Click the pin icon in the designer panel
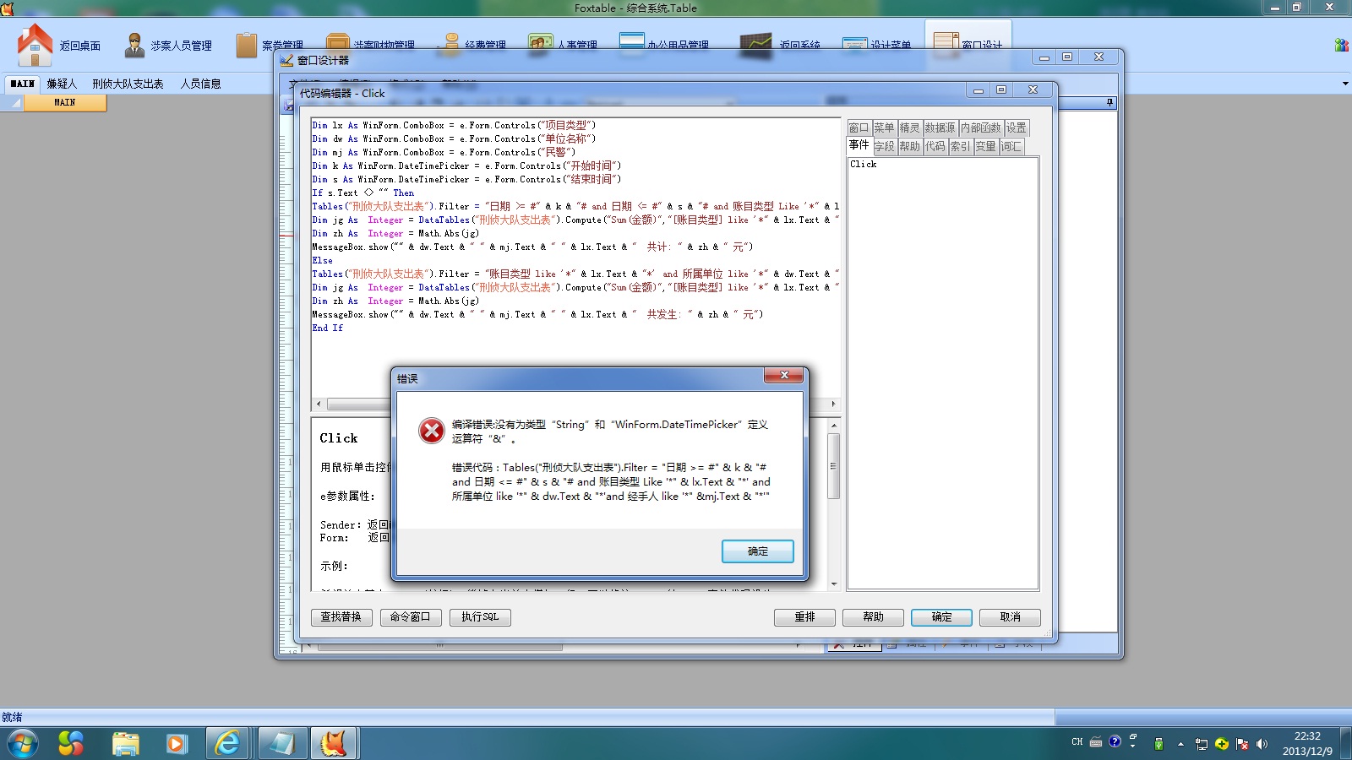Screen dimensions: 1352x760 coord(1109,102)
